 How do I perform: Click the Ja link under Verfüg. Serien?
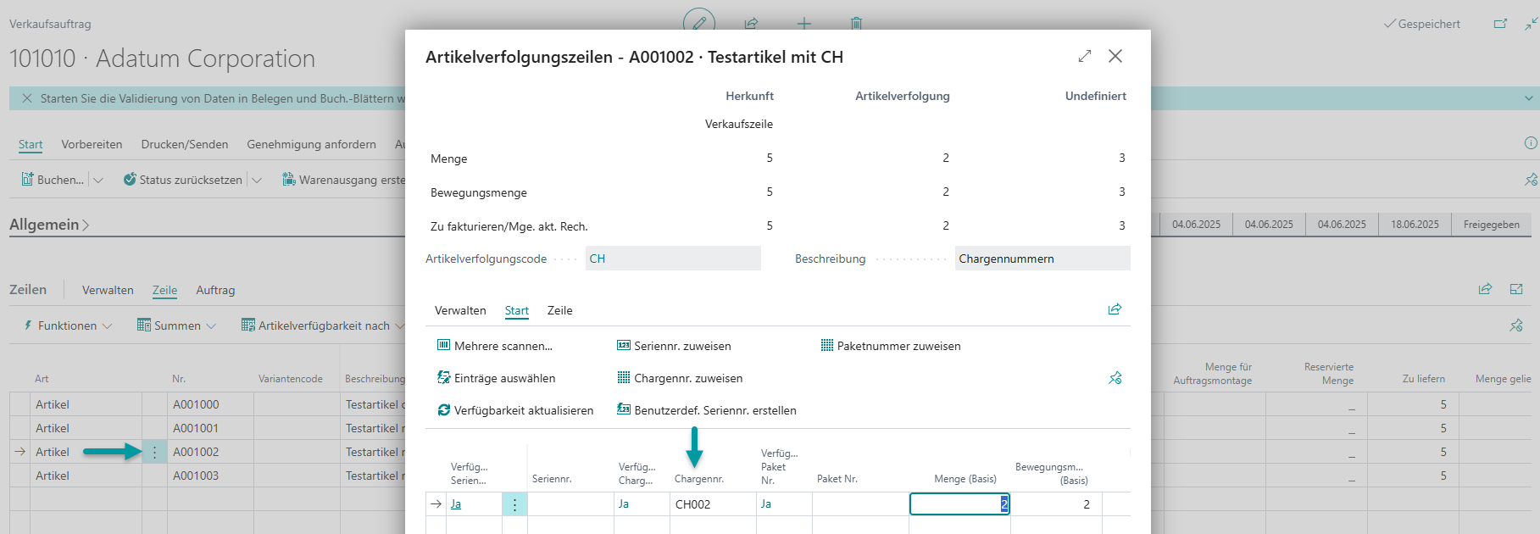(x=456, y=504)
